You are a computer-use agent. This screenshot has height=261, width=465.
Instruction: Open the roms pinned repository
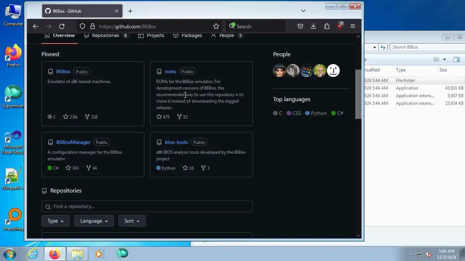tap(170, 71)
